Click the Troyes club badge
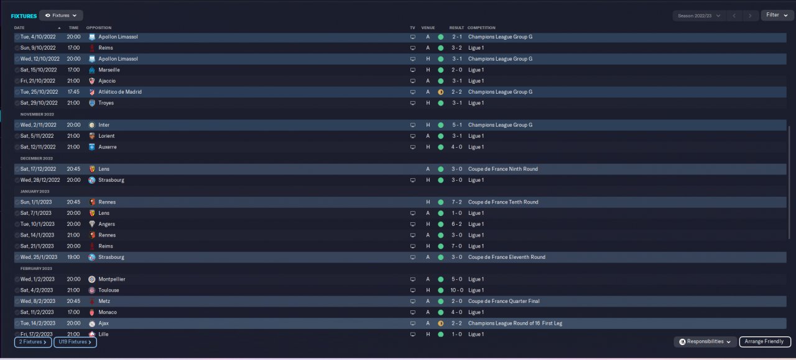 (x=92, y=103)
